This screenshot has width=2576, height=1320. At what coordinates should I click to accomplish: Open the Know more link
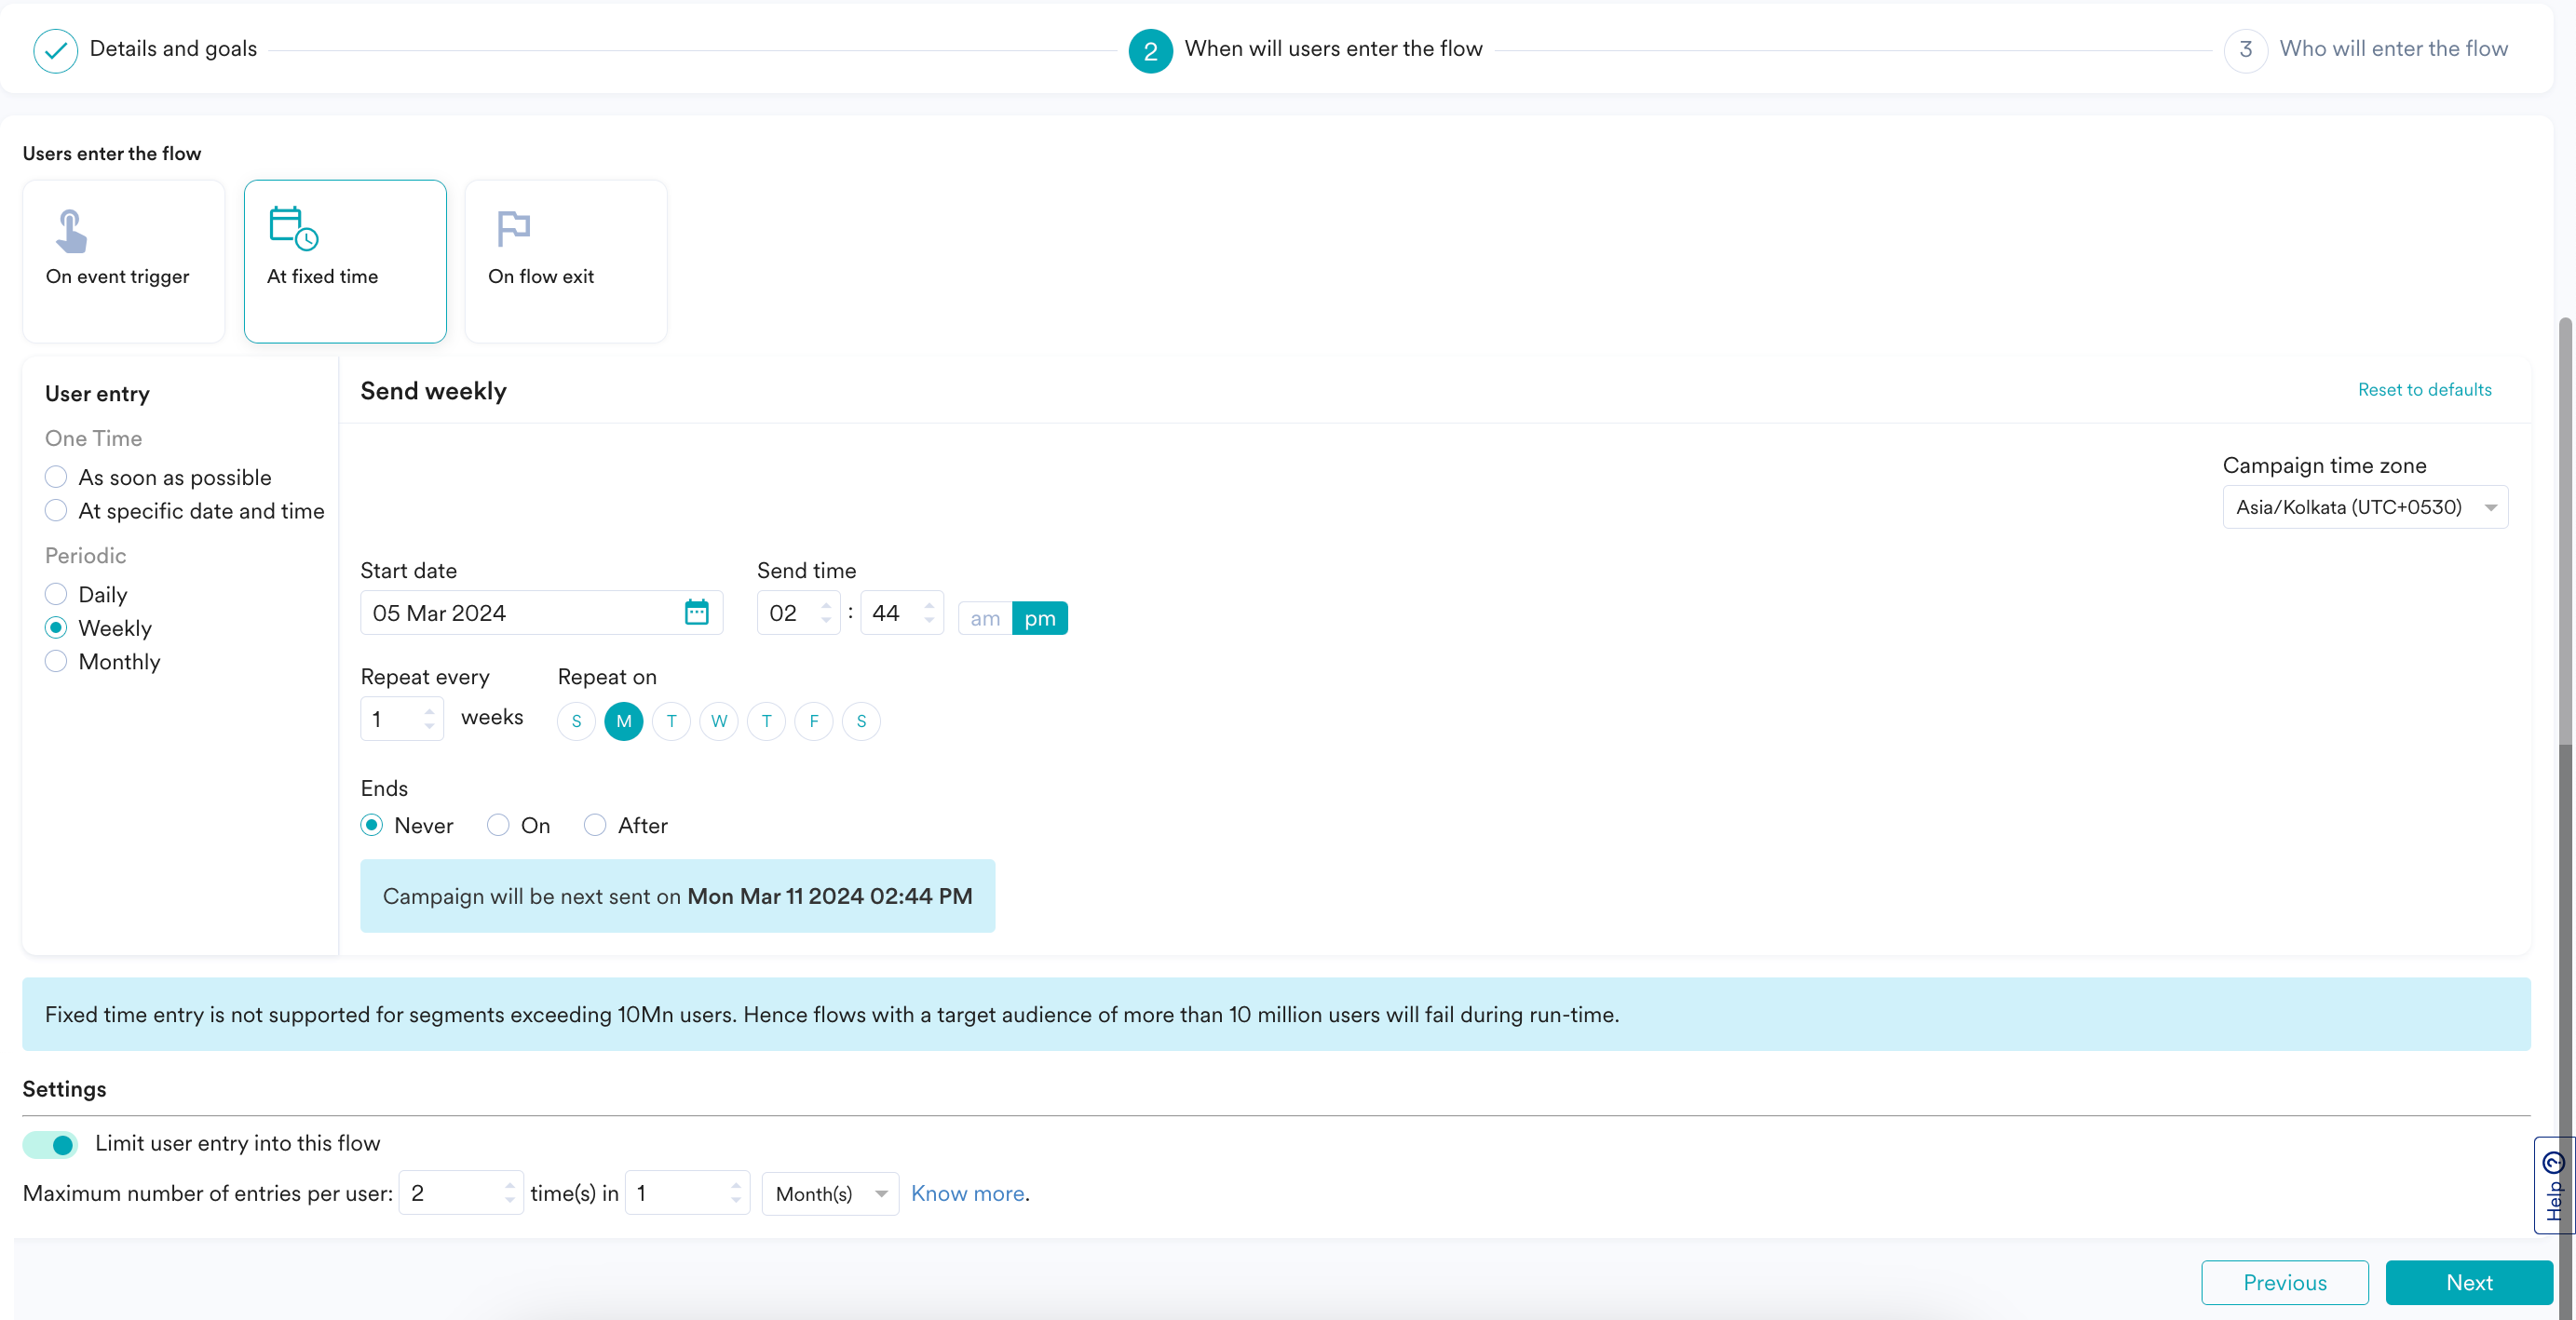967,1193
